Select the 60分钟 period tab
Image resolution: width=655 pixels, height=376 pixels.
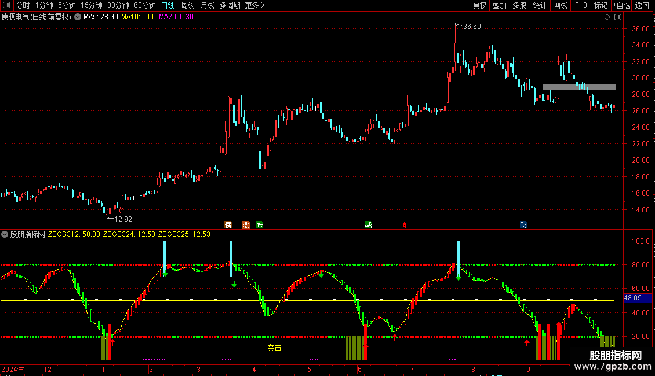[x=145, y=5]
